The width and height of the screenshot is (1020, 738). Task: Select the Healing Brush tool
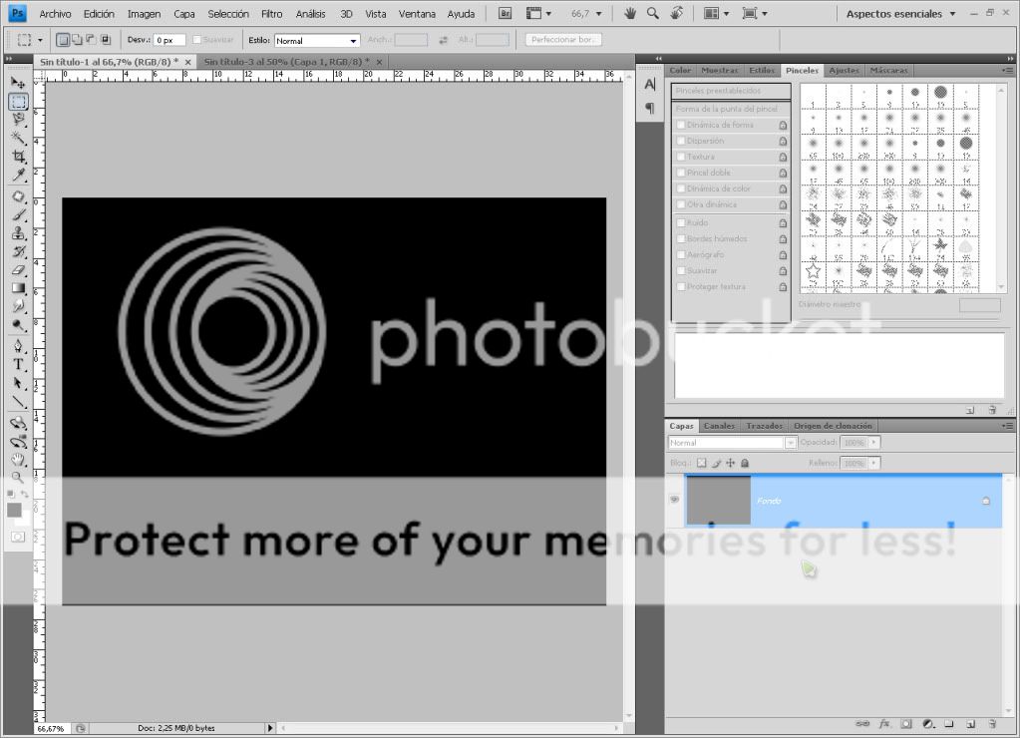[x=18, y=196]
